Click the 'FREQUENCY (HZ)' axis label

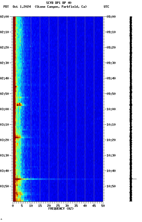pyautogui.click(x=61, y=209)
